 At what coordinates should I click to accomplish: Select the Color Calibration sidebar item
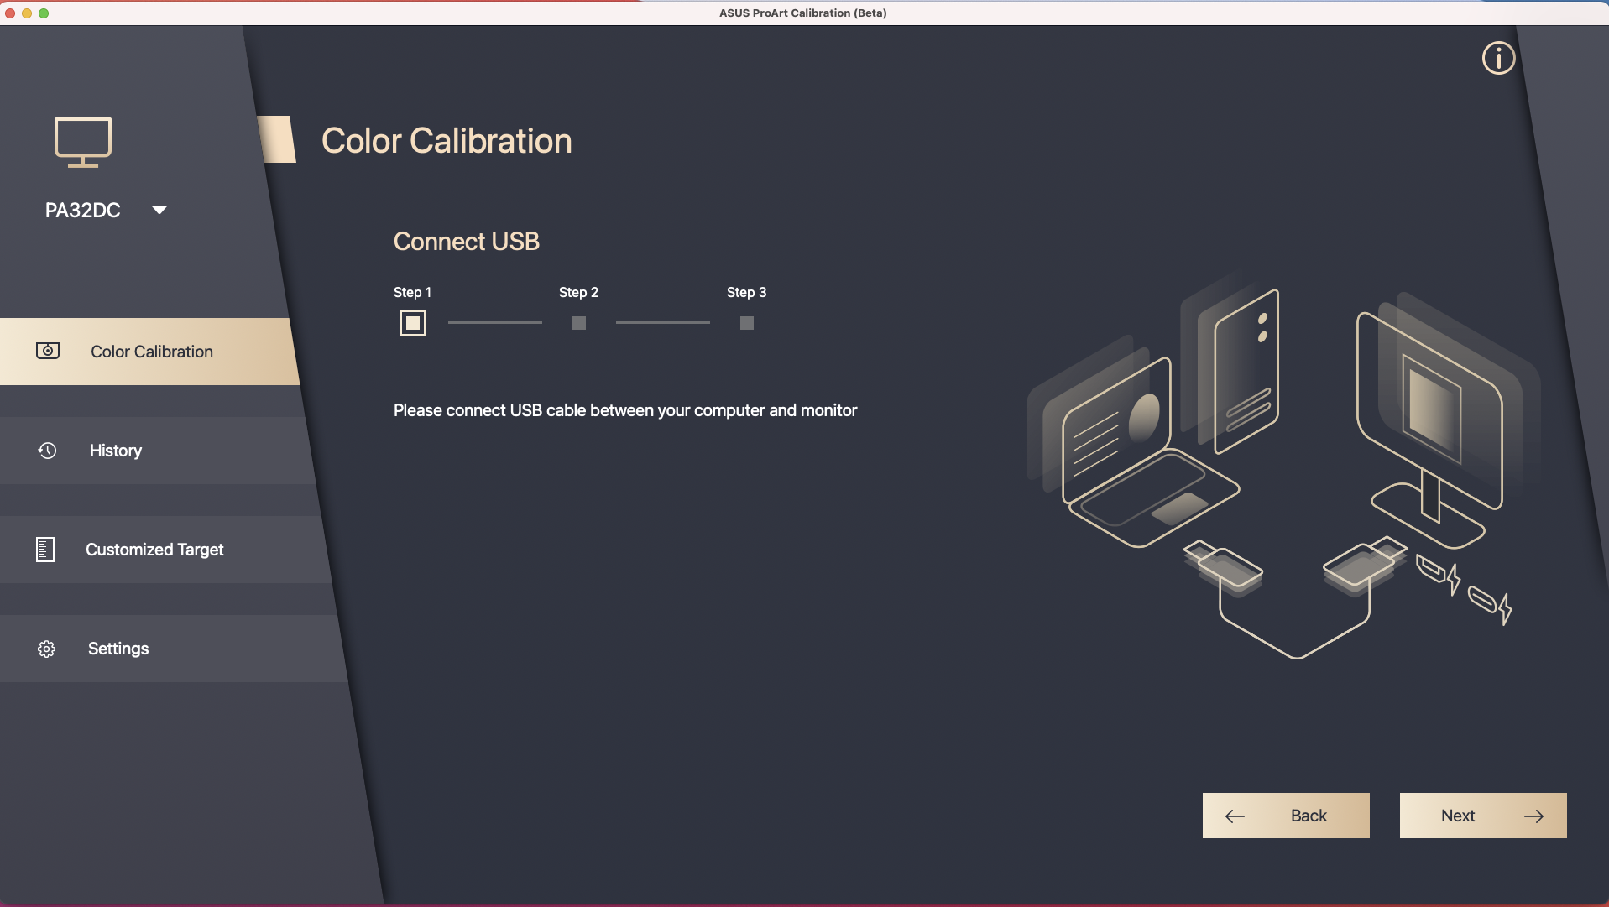tap(149, 352)
